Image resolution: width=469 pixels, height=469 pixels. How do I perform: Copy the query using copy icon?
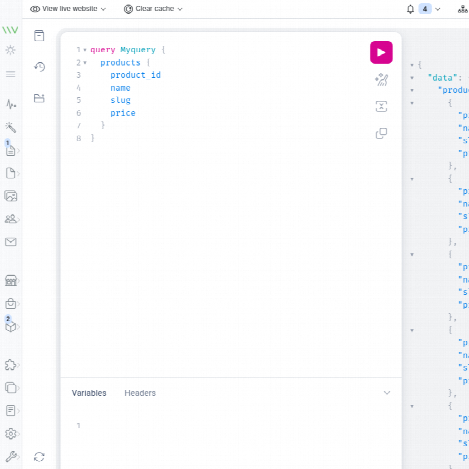[381, 133]
